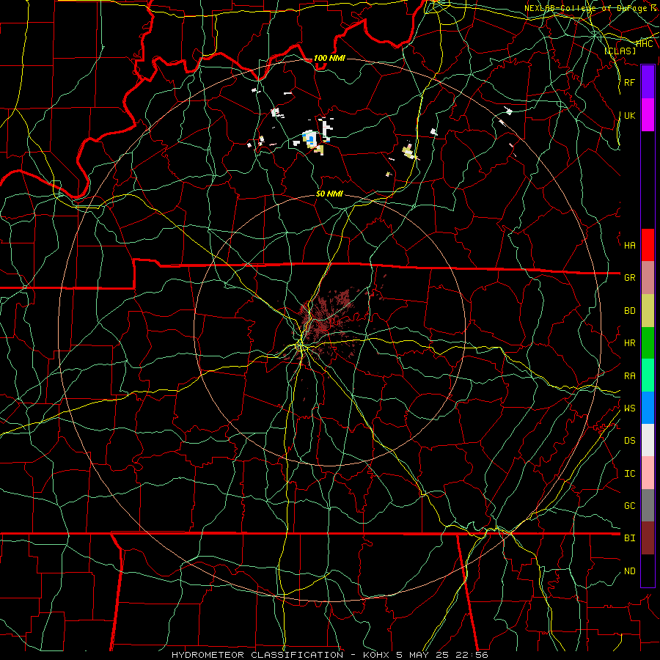This screenshot has width=660, height=660.
Task: Click the "HYDROMETEOR CLASSIFICATION" caption text
Action: click(257, 655)
